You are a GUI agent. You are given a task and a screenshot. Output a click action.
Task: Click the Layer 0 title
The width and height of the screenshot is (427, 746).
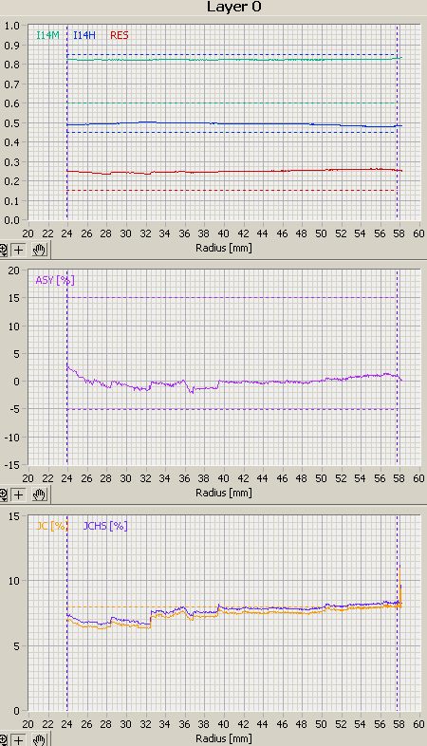pyautogui.click(x=234, y=7)
